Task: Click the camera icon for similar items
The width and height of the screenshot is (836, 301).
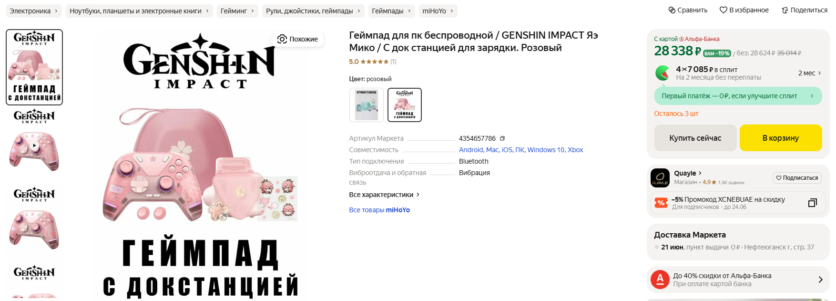Action: 282,39
